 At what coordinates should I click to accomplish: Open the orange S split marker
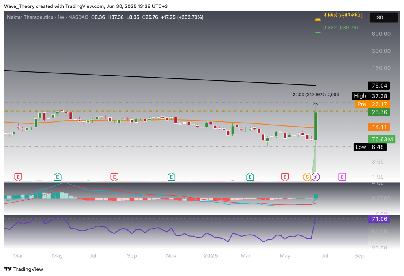click(x=307, y=177)
